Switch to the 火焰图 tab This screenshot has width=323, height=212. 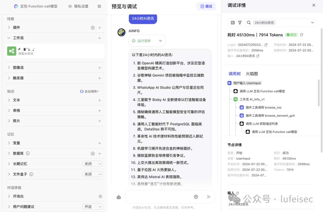point(252,74)
